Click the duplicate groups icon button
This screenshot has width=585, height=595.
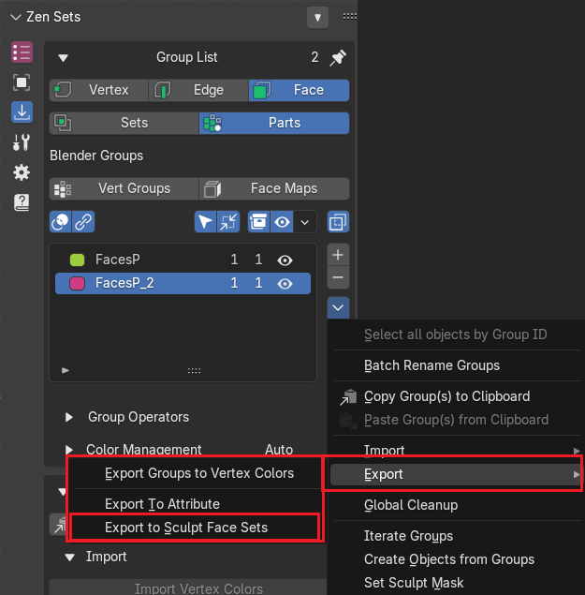coord(338,222)
